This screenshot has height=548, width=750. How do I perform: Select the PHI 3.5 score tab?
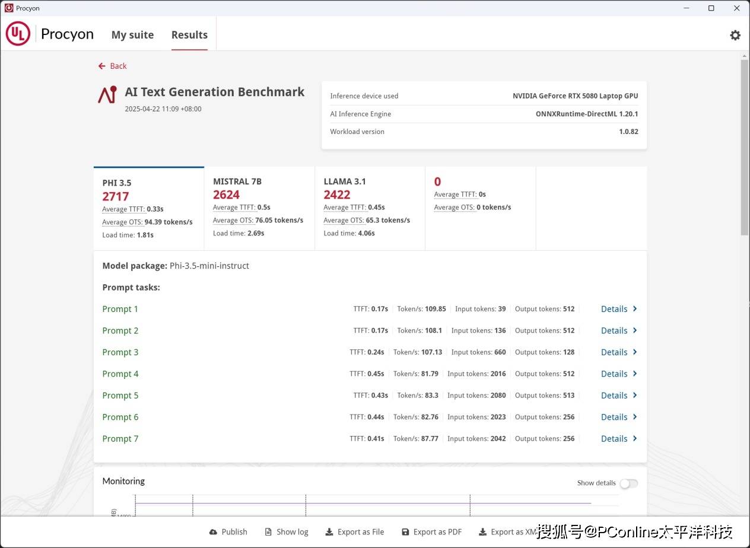click(x=148, y=208)
